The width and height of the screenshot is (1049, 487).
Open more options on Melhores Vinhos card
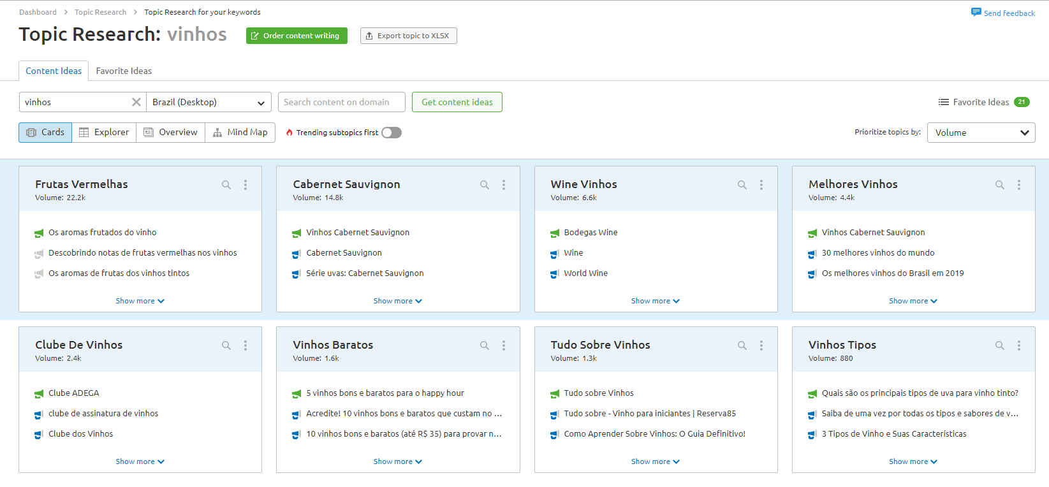(1019, 185)
